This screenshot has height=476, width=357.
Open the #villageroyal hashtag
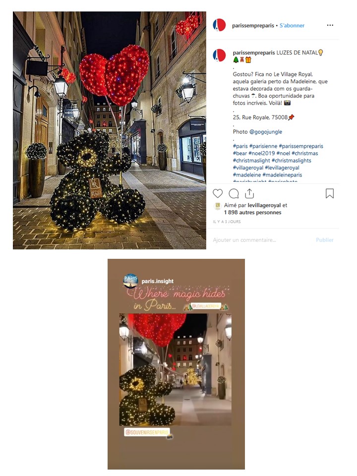[x=248, y=168]
